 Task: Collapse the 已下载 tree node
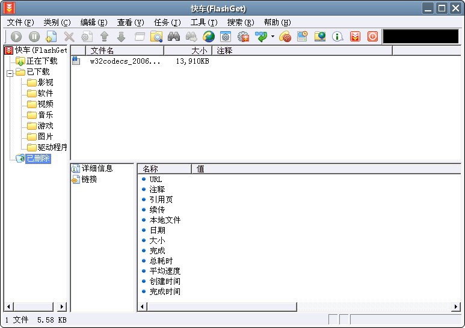(10, 73)
